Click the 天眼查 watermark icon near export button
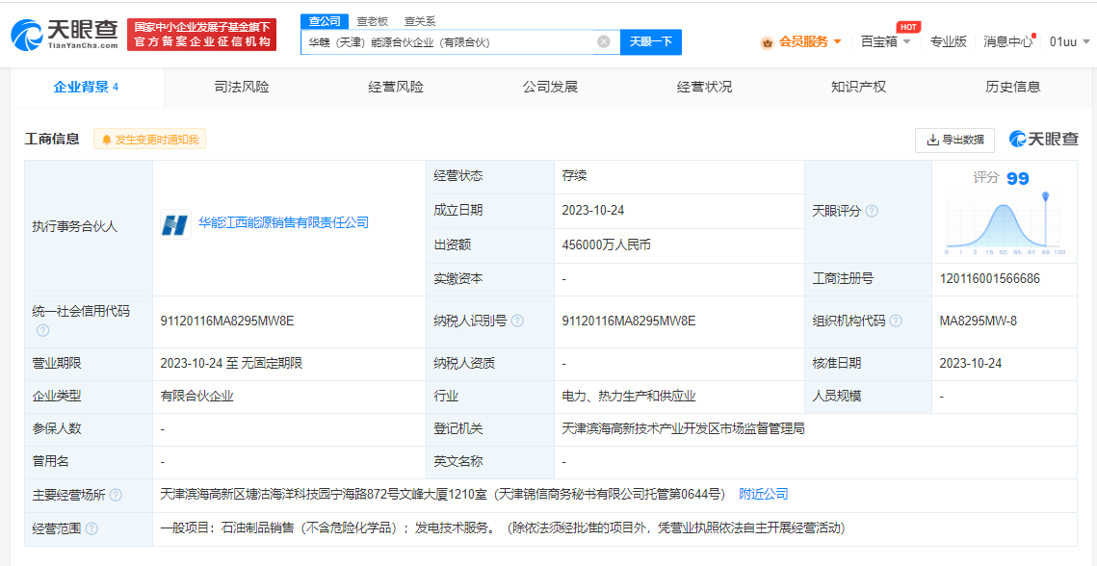Image resolution: width=1097 pixels, height=566 pixels. coord(1016,140)
